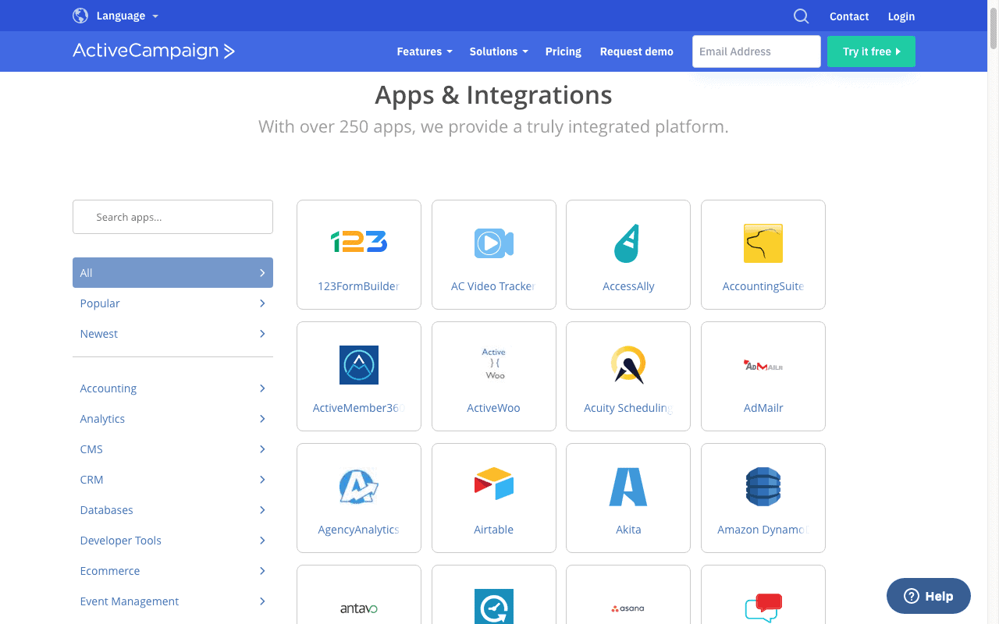Expand the Analytics category chevron

[x=262, y=419]
